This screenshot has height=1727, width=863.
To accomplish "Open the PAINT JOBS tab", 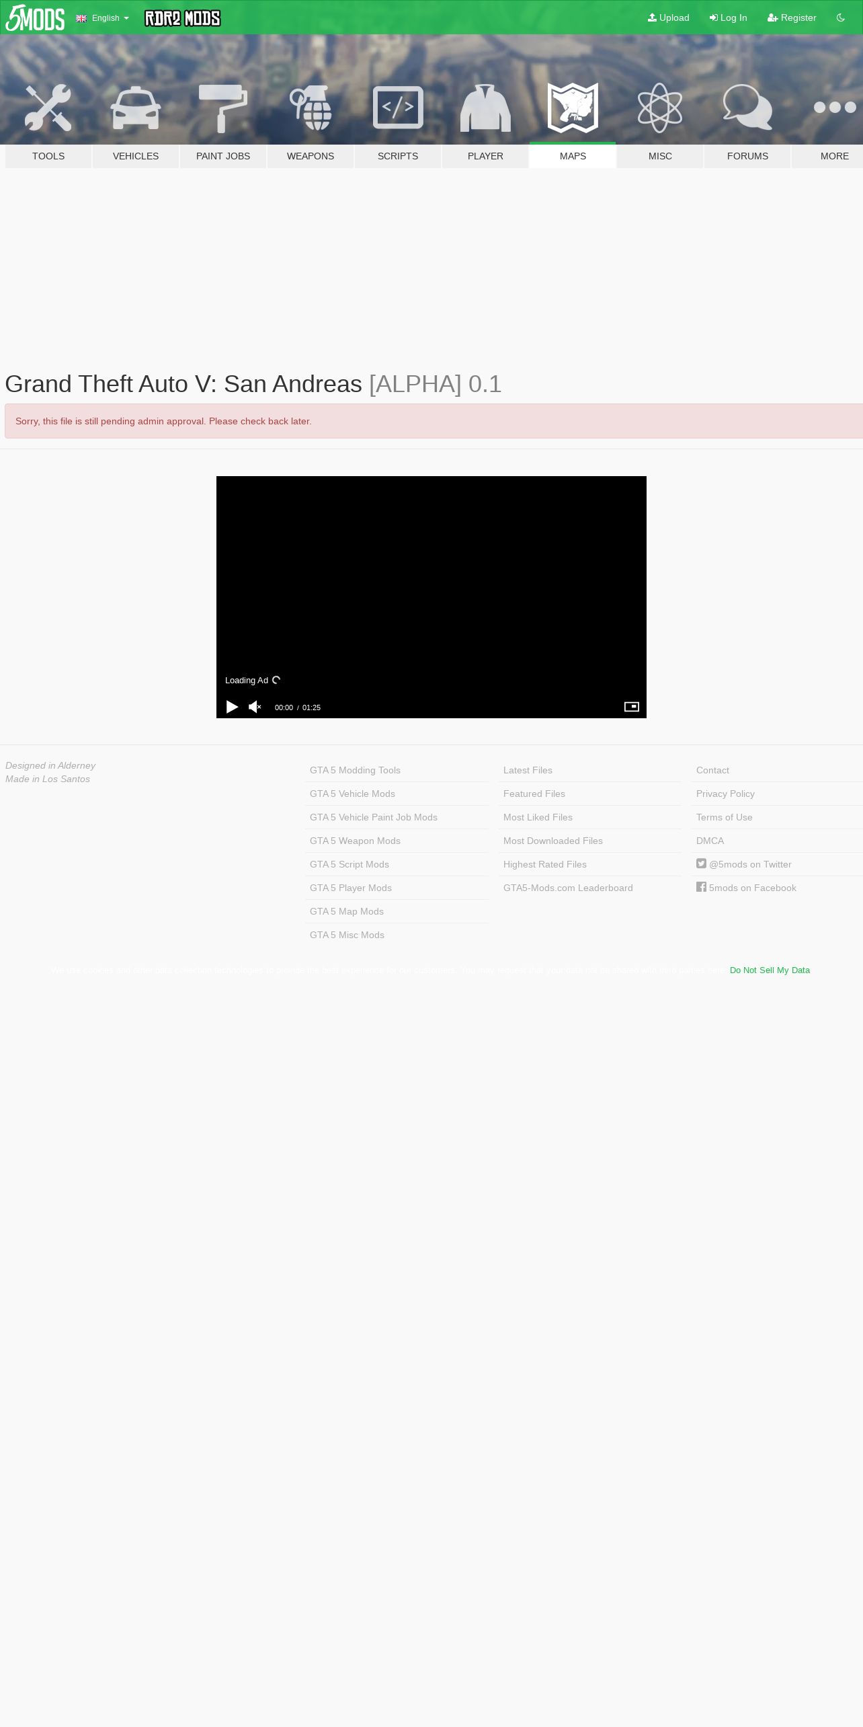I will click(x=223, y=156).
